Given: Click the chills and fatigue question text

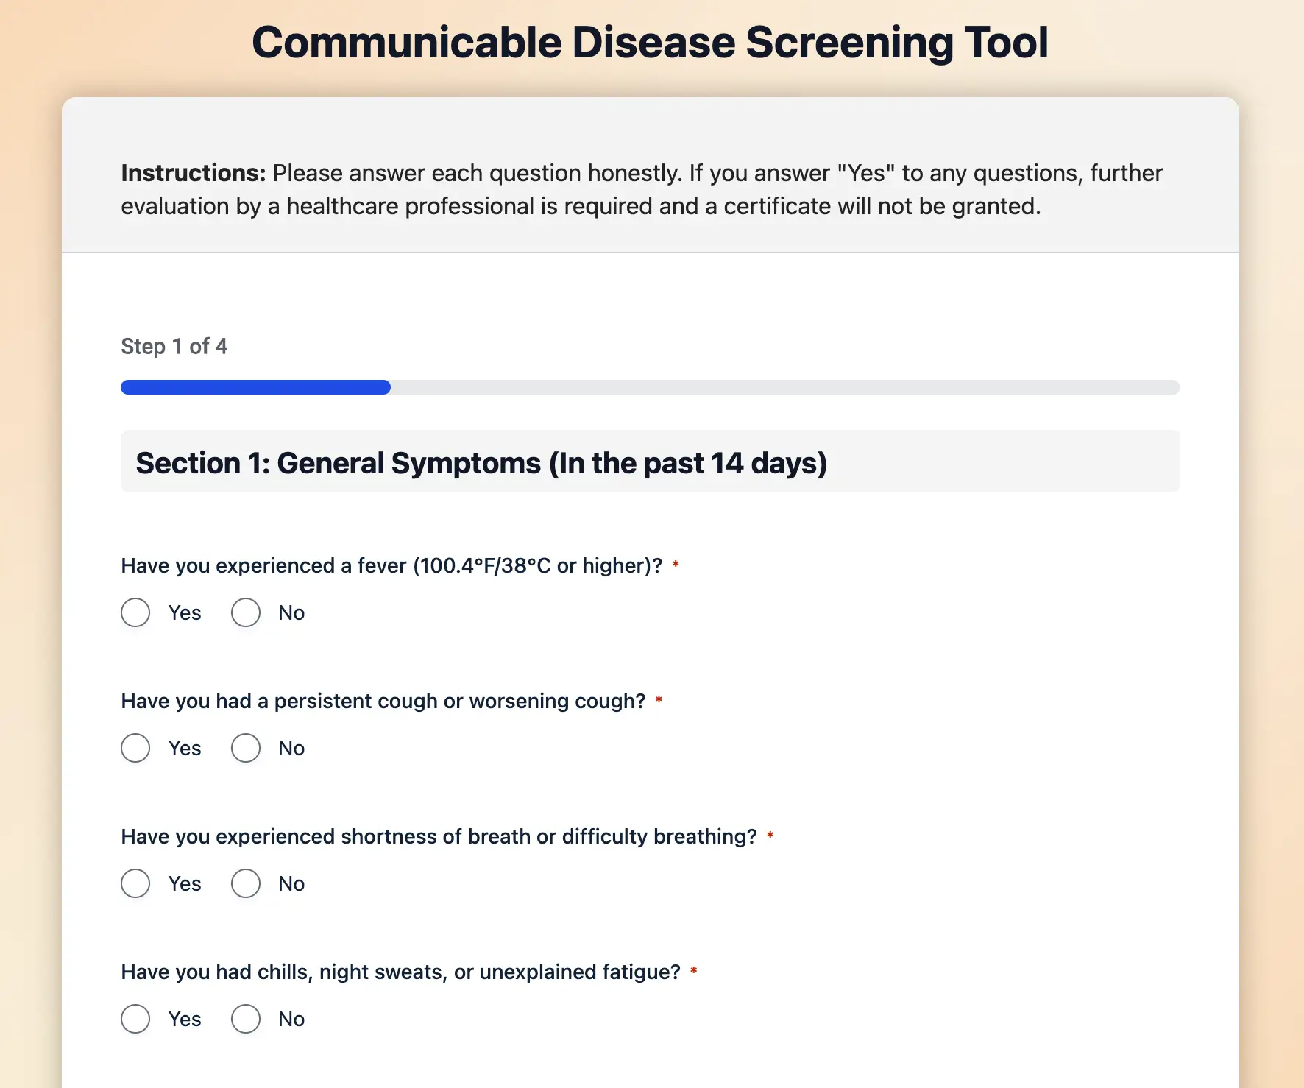Looking at the screenshot, I should click(x=400, y=972).
